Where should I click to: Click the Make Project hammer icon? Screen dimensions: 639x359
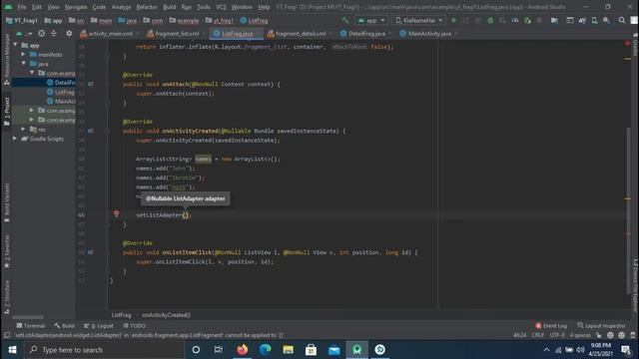coord(345,20)
